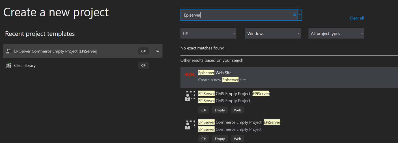
Task: Choose EPiServer CMS Empty Project from results
Action: coord(234,94)
